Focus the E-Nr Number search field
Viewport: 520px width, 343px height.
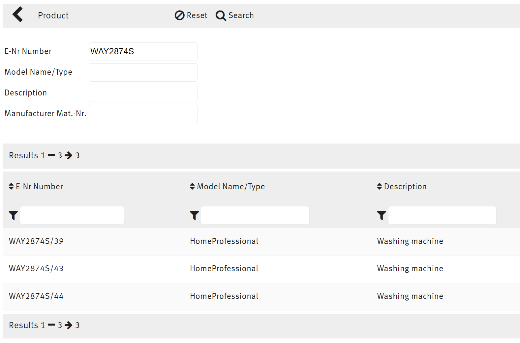(x=143, y=52)
